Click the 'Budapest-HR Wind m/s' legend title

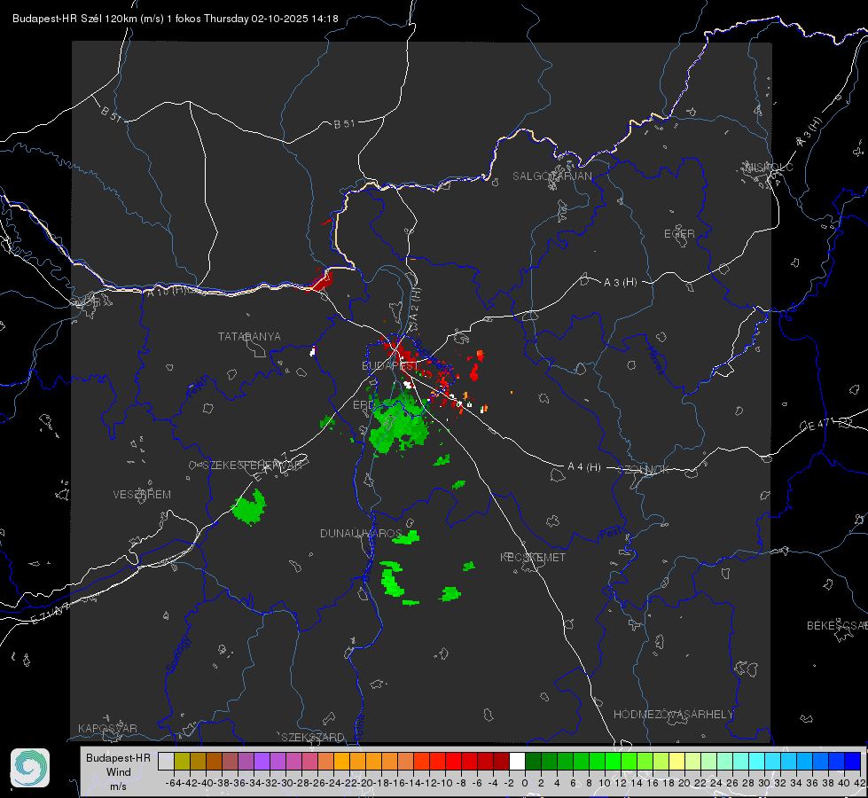(x=118, y=771)
